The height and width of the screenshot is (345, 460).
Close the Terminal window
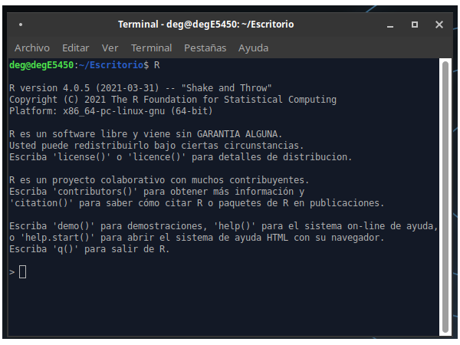[439, 25]
